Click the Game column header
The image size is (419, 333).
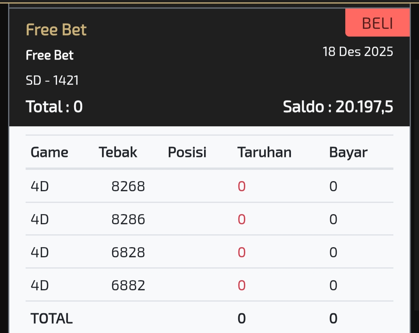49,152
